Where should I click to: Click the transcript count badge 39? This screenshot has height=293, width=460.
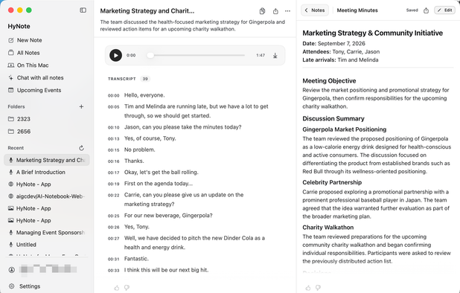pos(145,79)
